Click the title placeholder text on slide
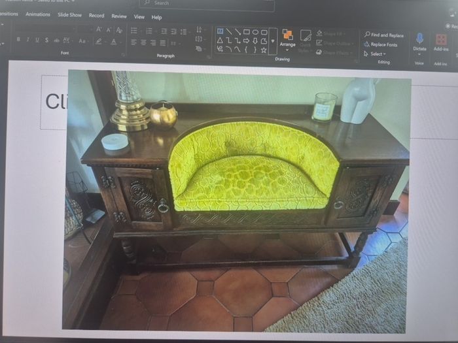458x343 pixels. click(x=56, y=101)
